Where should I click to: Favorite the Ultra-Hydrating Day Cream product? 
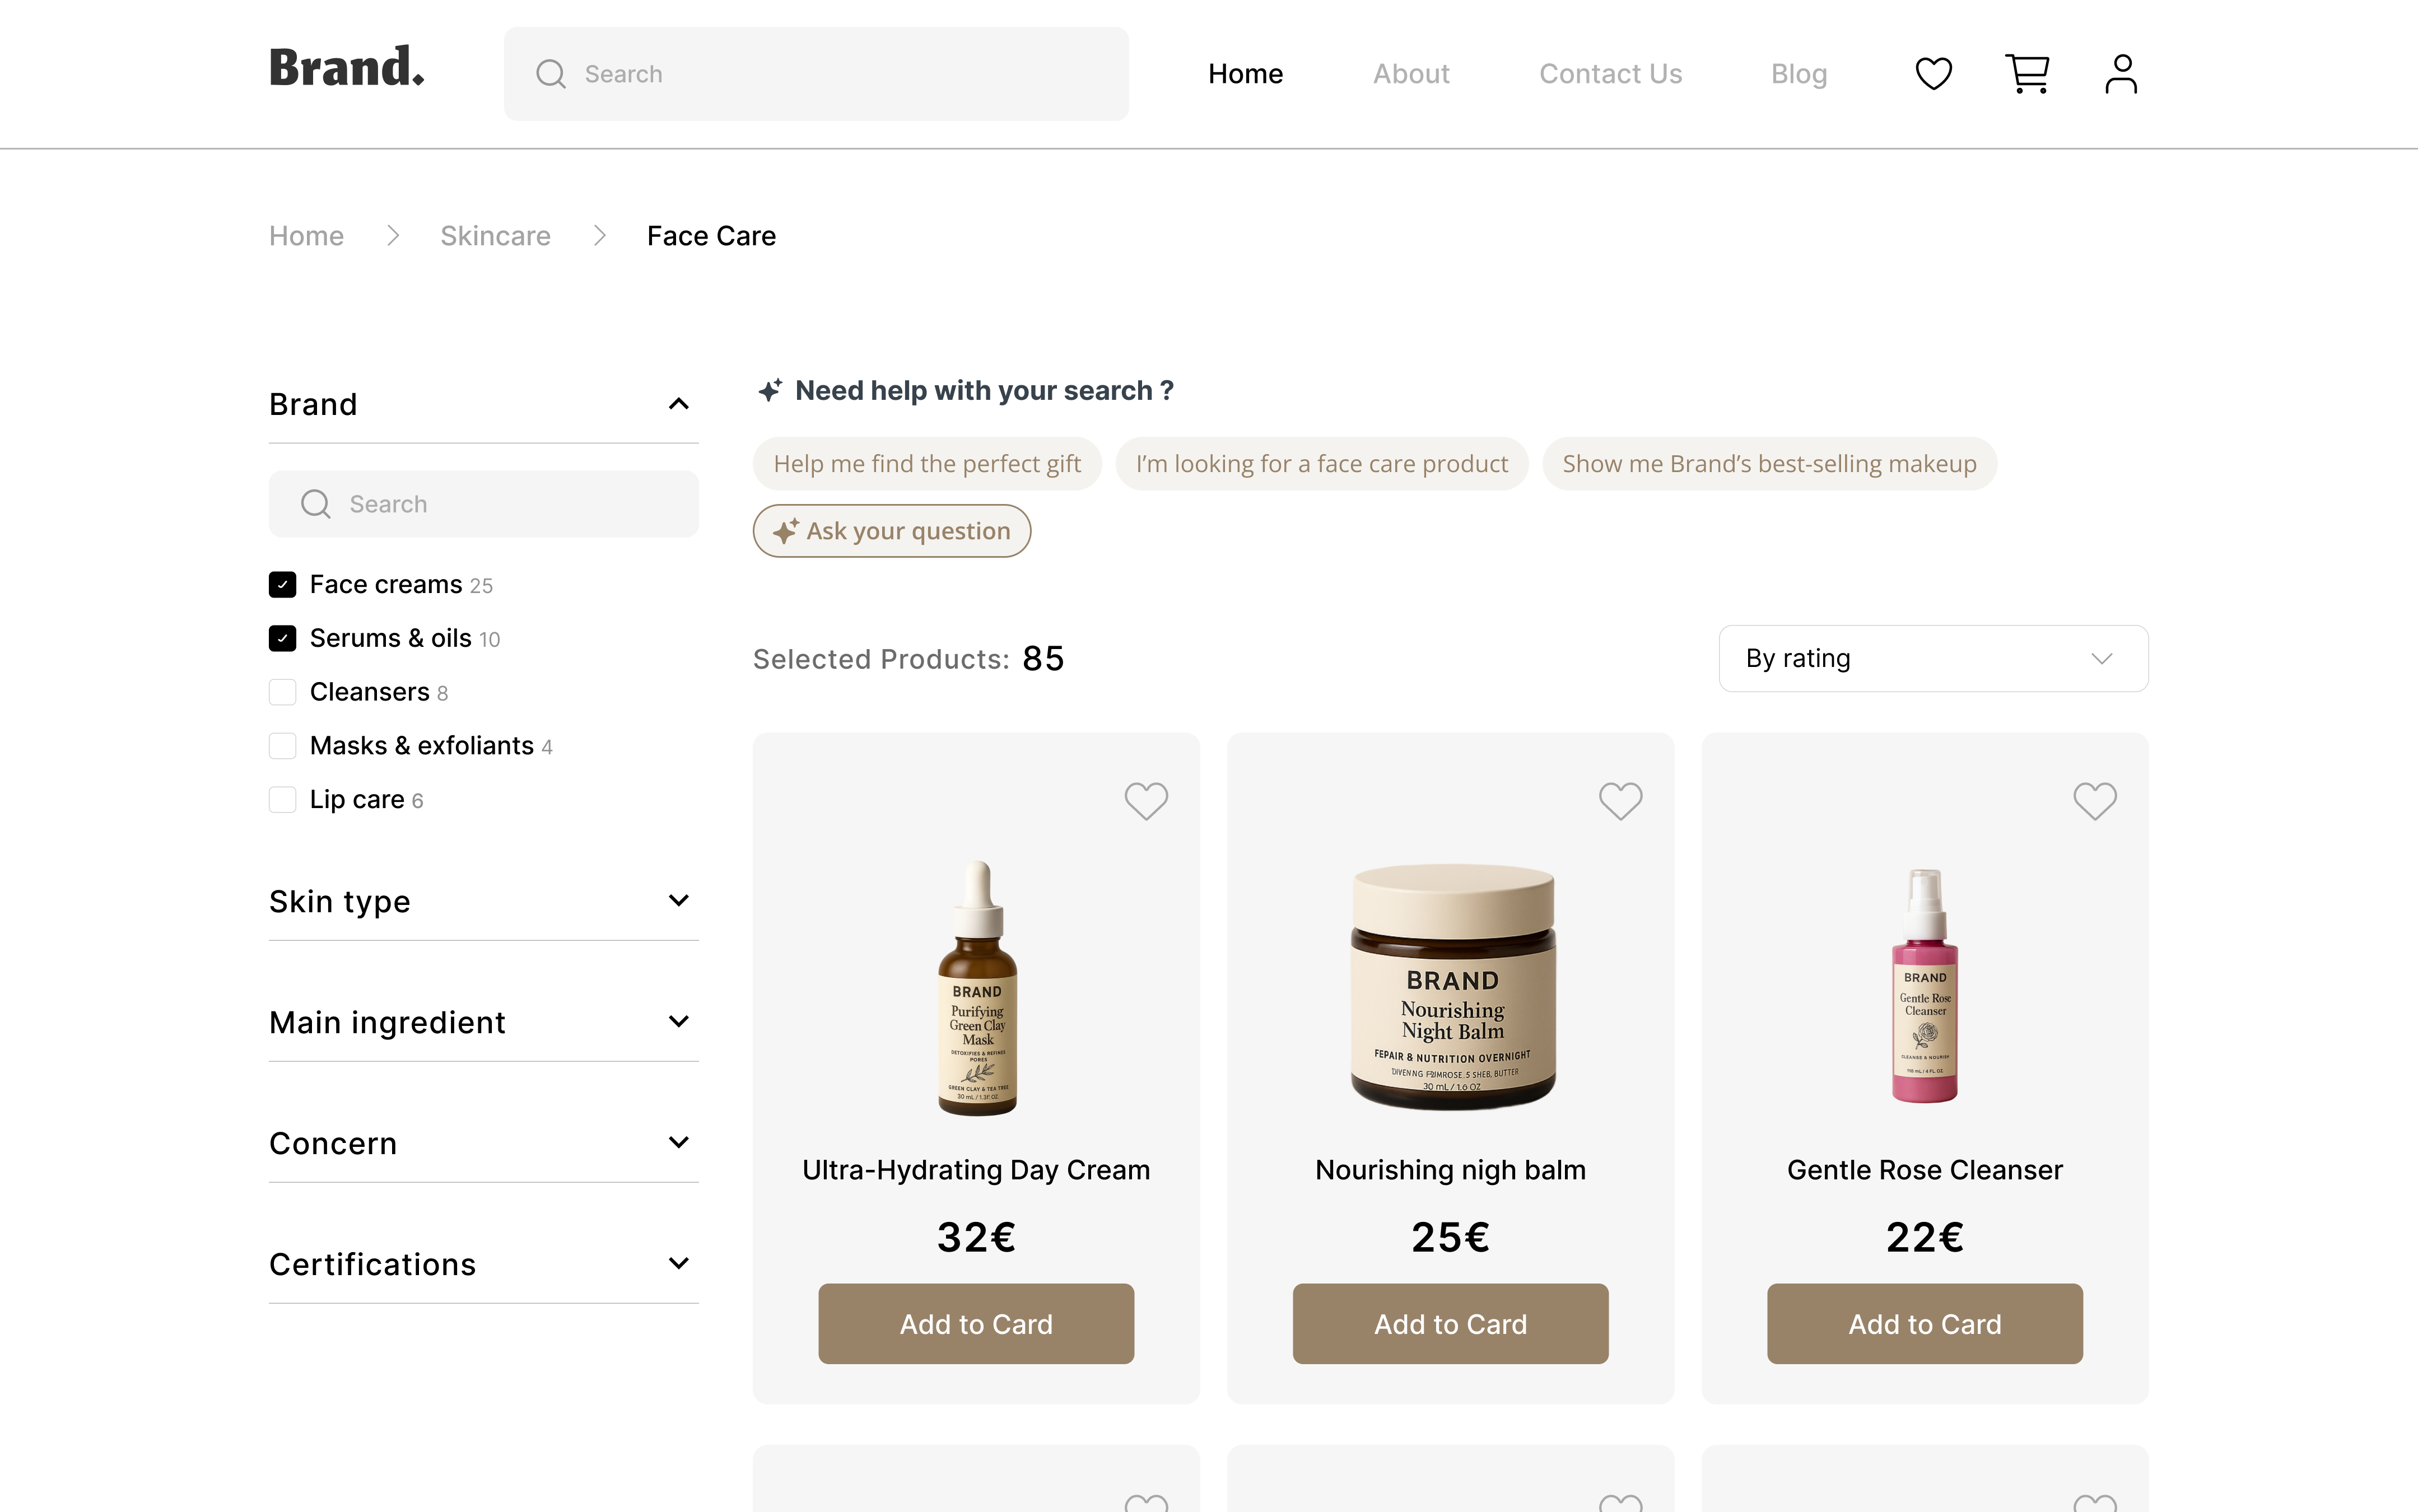tap(1145, 801)
